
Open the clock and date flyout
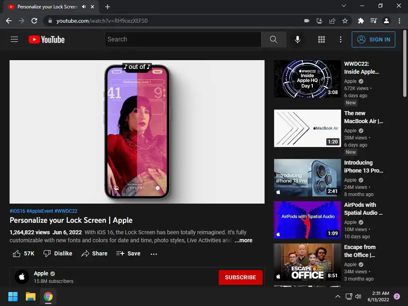point(378,296)
